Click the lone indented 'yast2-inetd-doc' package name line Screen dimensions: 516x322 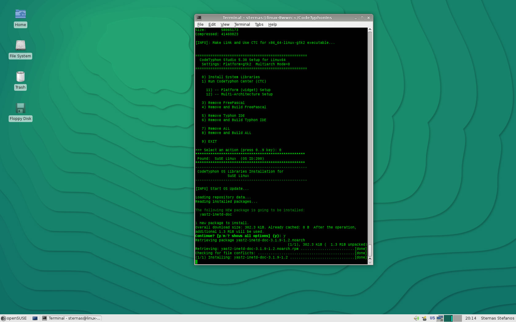216,215
